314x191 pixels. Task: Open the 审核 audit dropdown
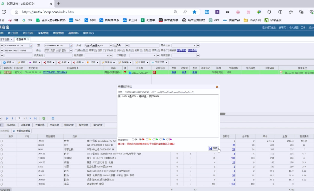(x=34, y=62)
